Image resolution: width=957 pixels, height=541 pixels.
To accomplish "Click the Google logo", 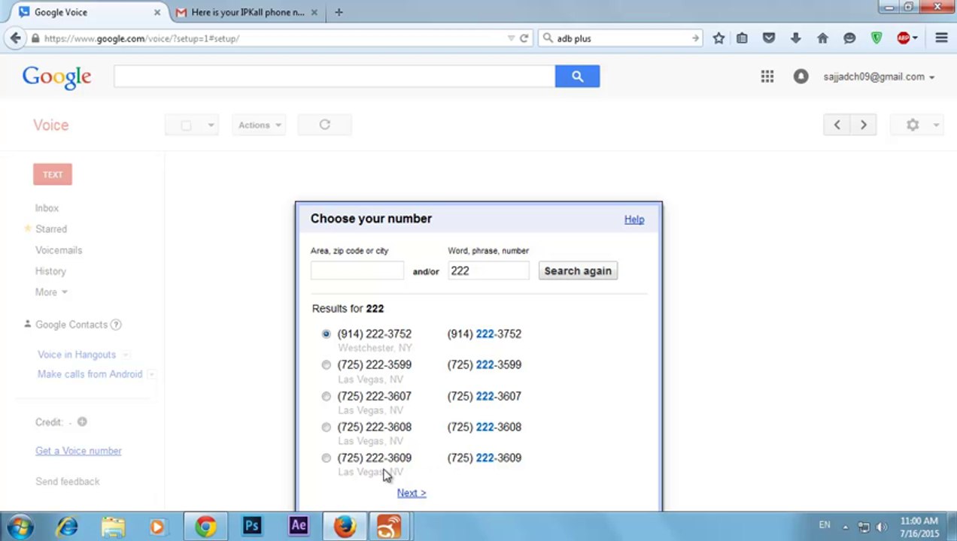I will [56, 77].
